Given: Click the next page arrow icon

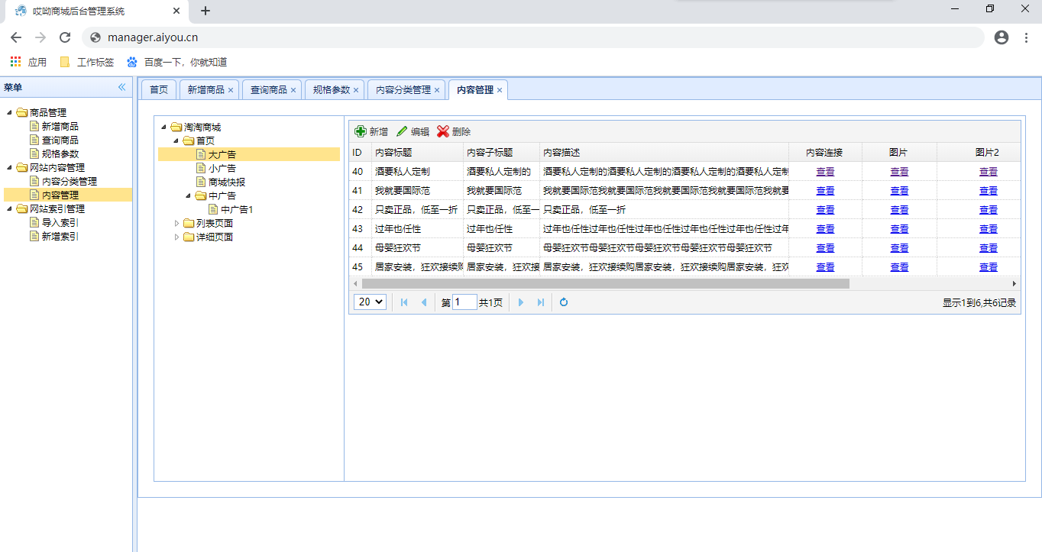Looking at the screenshot, I should coord(521,302).
